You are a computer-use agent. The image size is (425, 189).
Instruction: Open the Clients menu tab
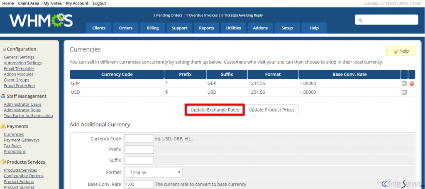99,28
